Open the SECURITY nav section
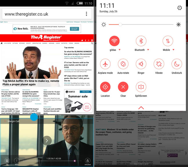This screenshot has width=188, height=167. tap(28, 43)
